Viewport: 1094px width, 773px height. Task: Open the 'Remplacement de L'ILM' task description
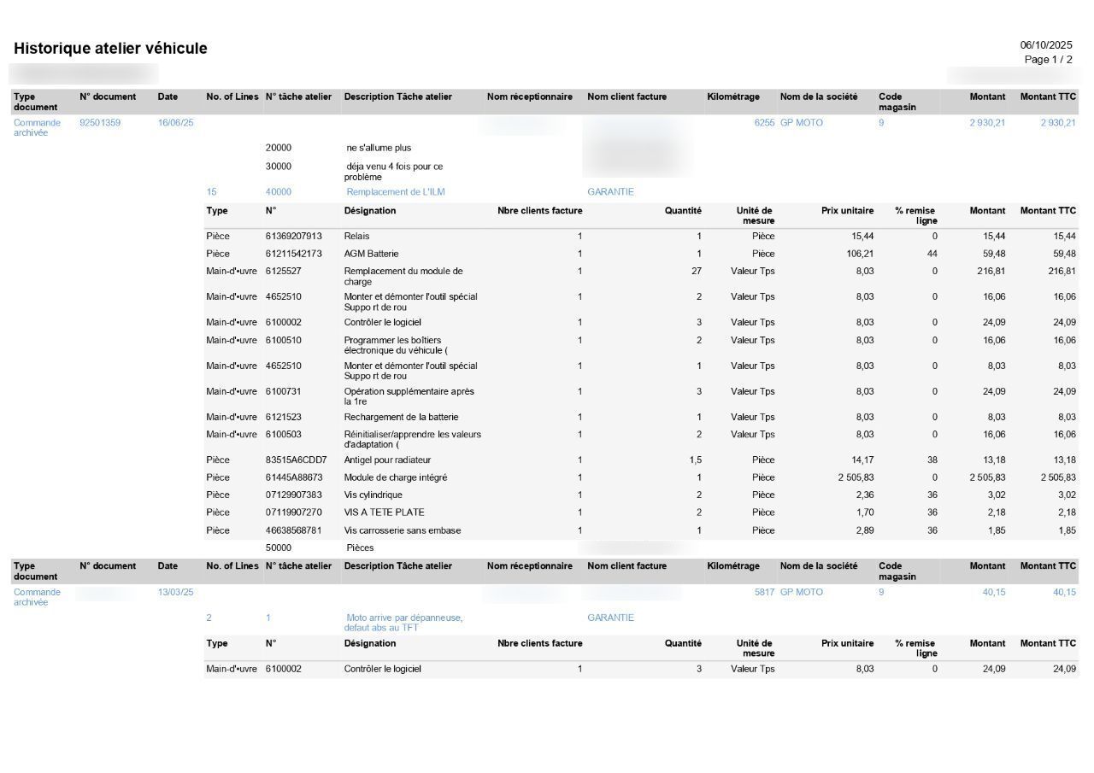tap(396, 192)
